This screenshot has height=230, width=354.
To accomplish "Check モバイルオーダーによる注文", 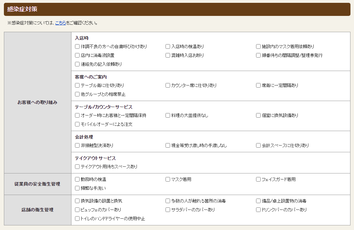I will [77, 124].
